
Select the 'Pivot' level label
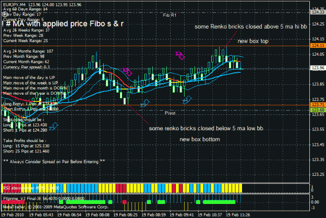pyautogui.click(x=170, y=113)
